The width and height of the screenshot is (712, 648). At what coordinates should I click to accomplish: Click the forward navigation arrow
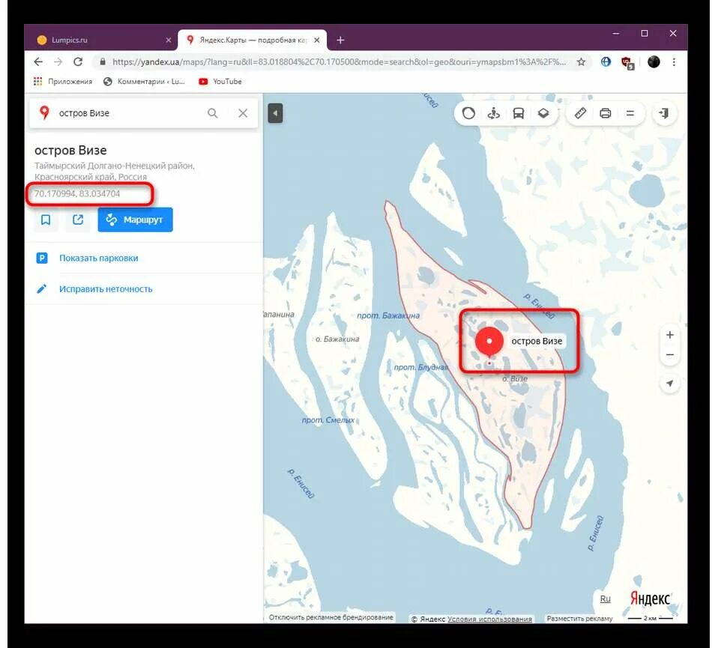coord(58,61)
